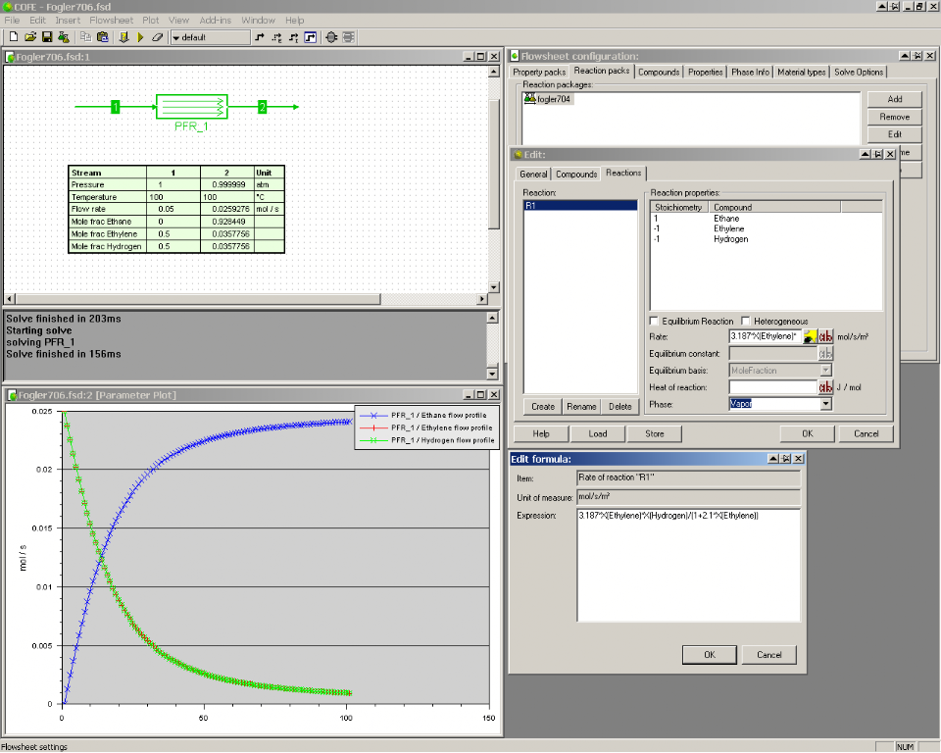This screenshot has height=753, width=941.
Task: Click the COFE application icon in title bar
Action: [x=7, y=7]
